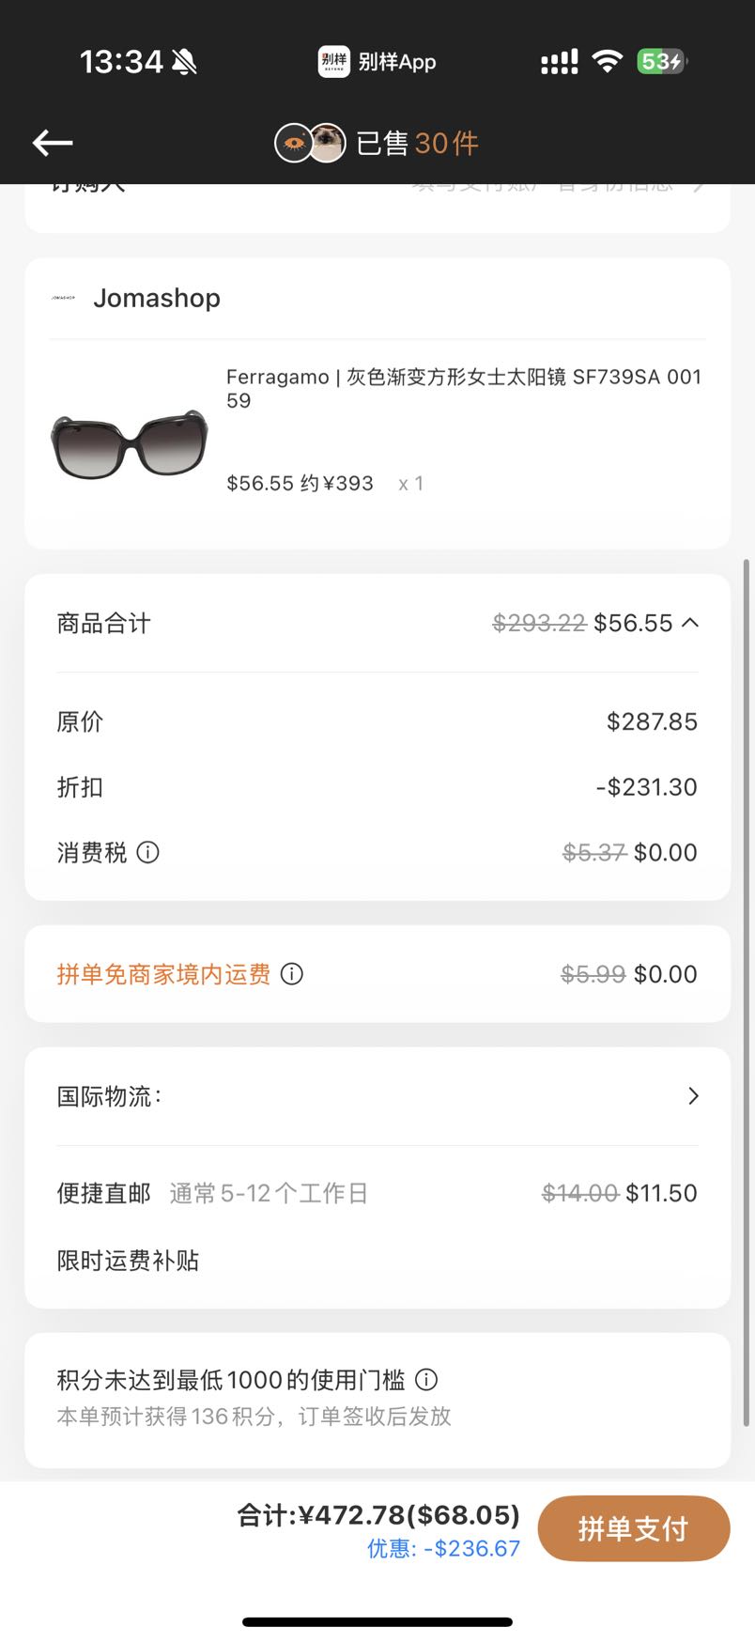Tap the 别样App icon in status bar
The image size is (755, 1642).
click(x=333, y=62)
